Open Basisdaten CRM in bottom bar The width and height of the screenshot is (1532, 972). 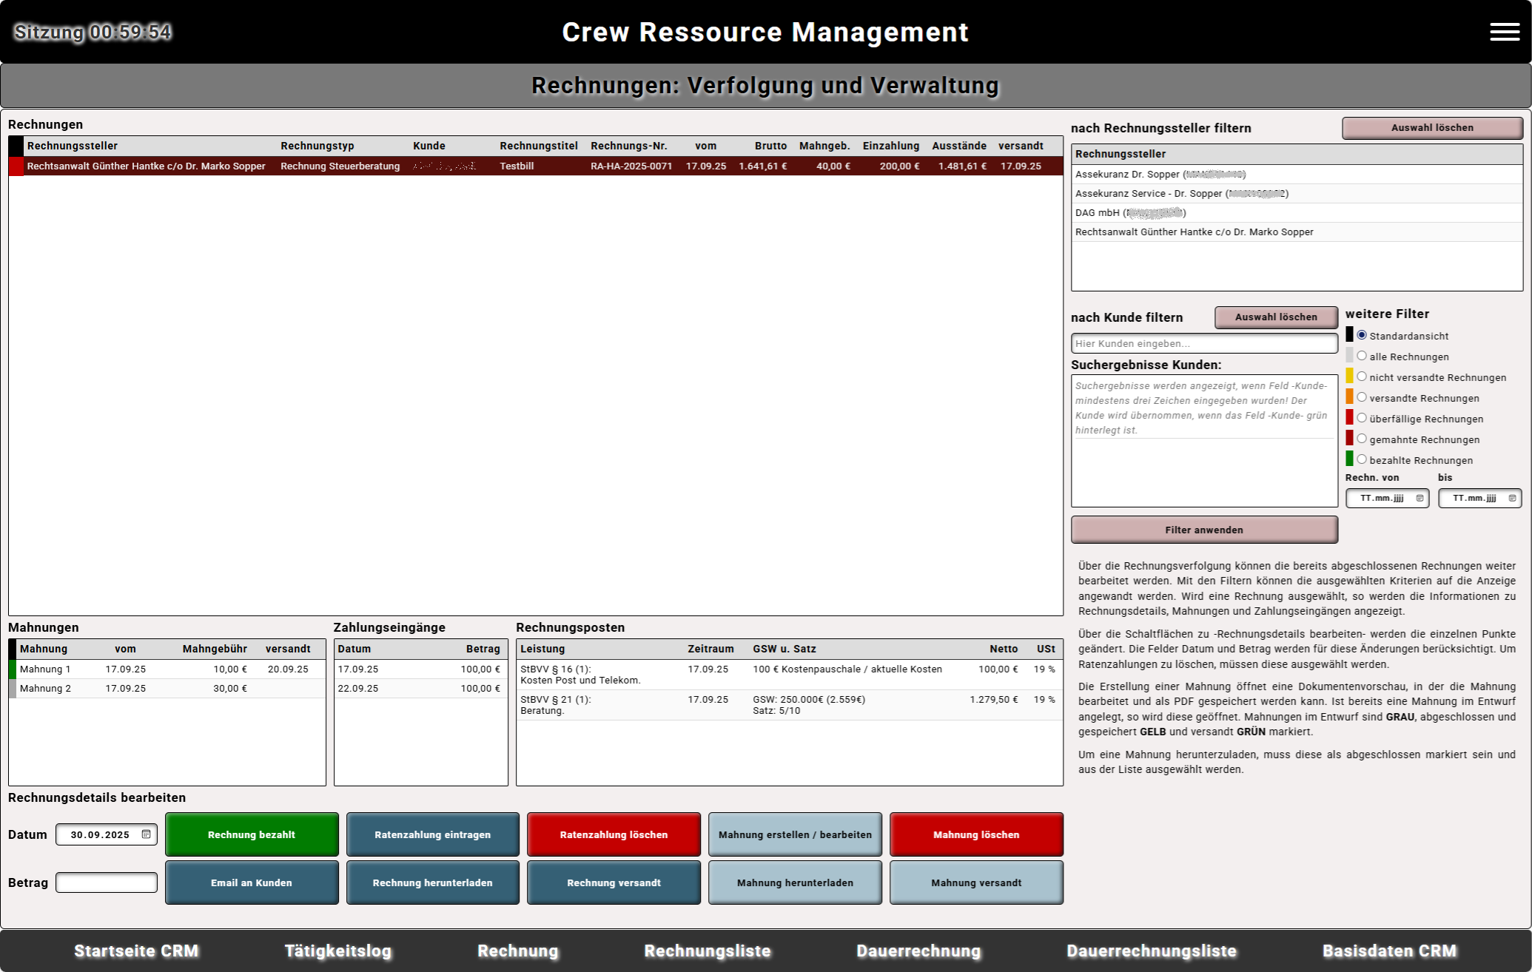click(1389, 951)
